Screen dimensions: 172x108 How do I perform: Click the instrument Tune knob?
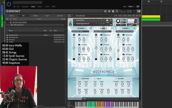click(118, 21)
